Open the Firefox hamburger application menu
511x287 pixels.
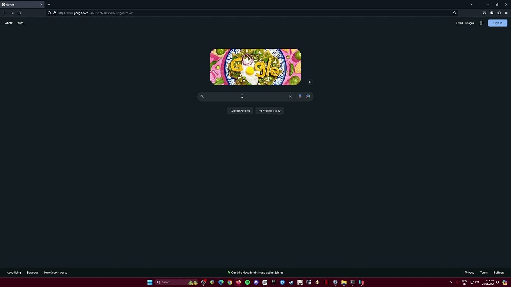pos(506,13)
